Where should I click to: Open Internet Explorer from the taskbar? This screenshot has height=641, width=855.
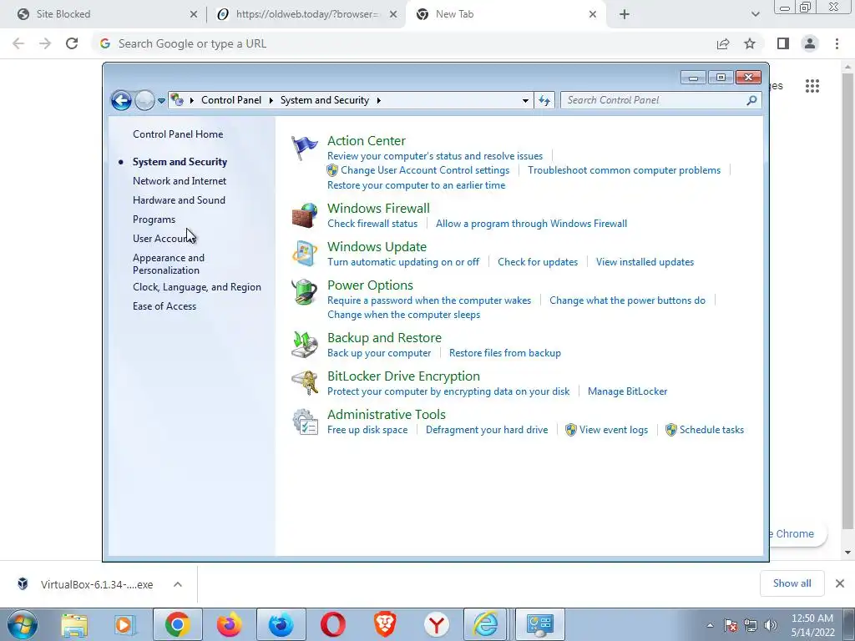(485, 624)
